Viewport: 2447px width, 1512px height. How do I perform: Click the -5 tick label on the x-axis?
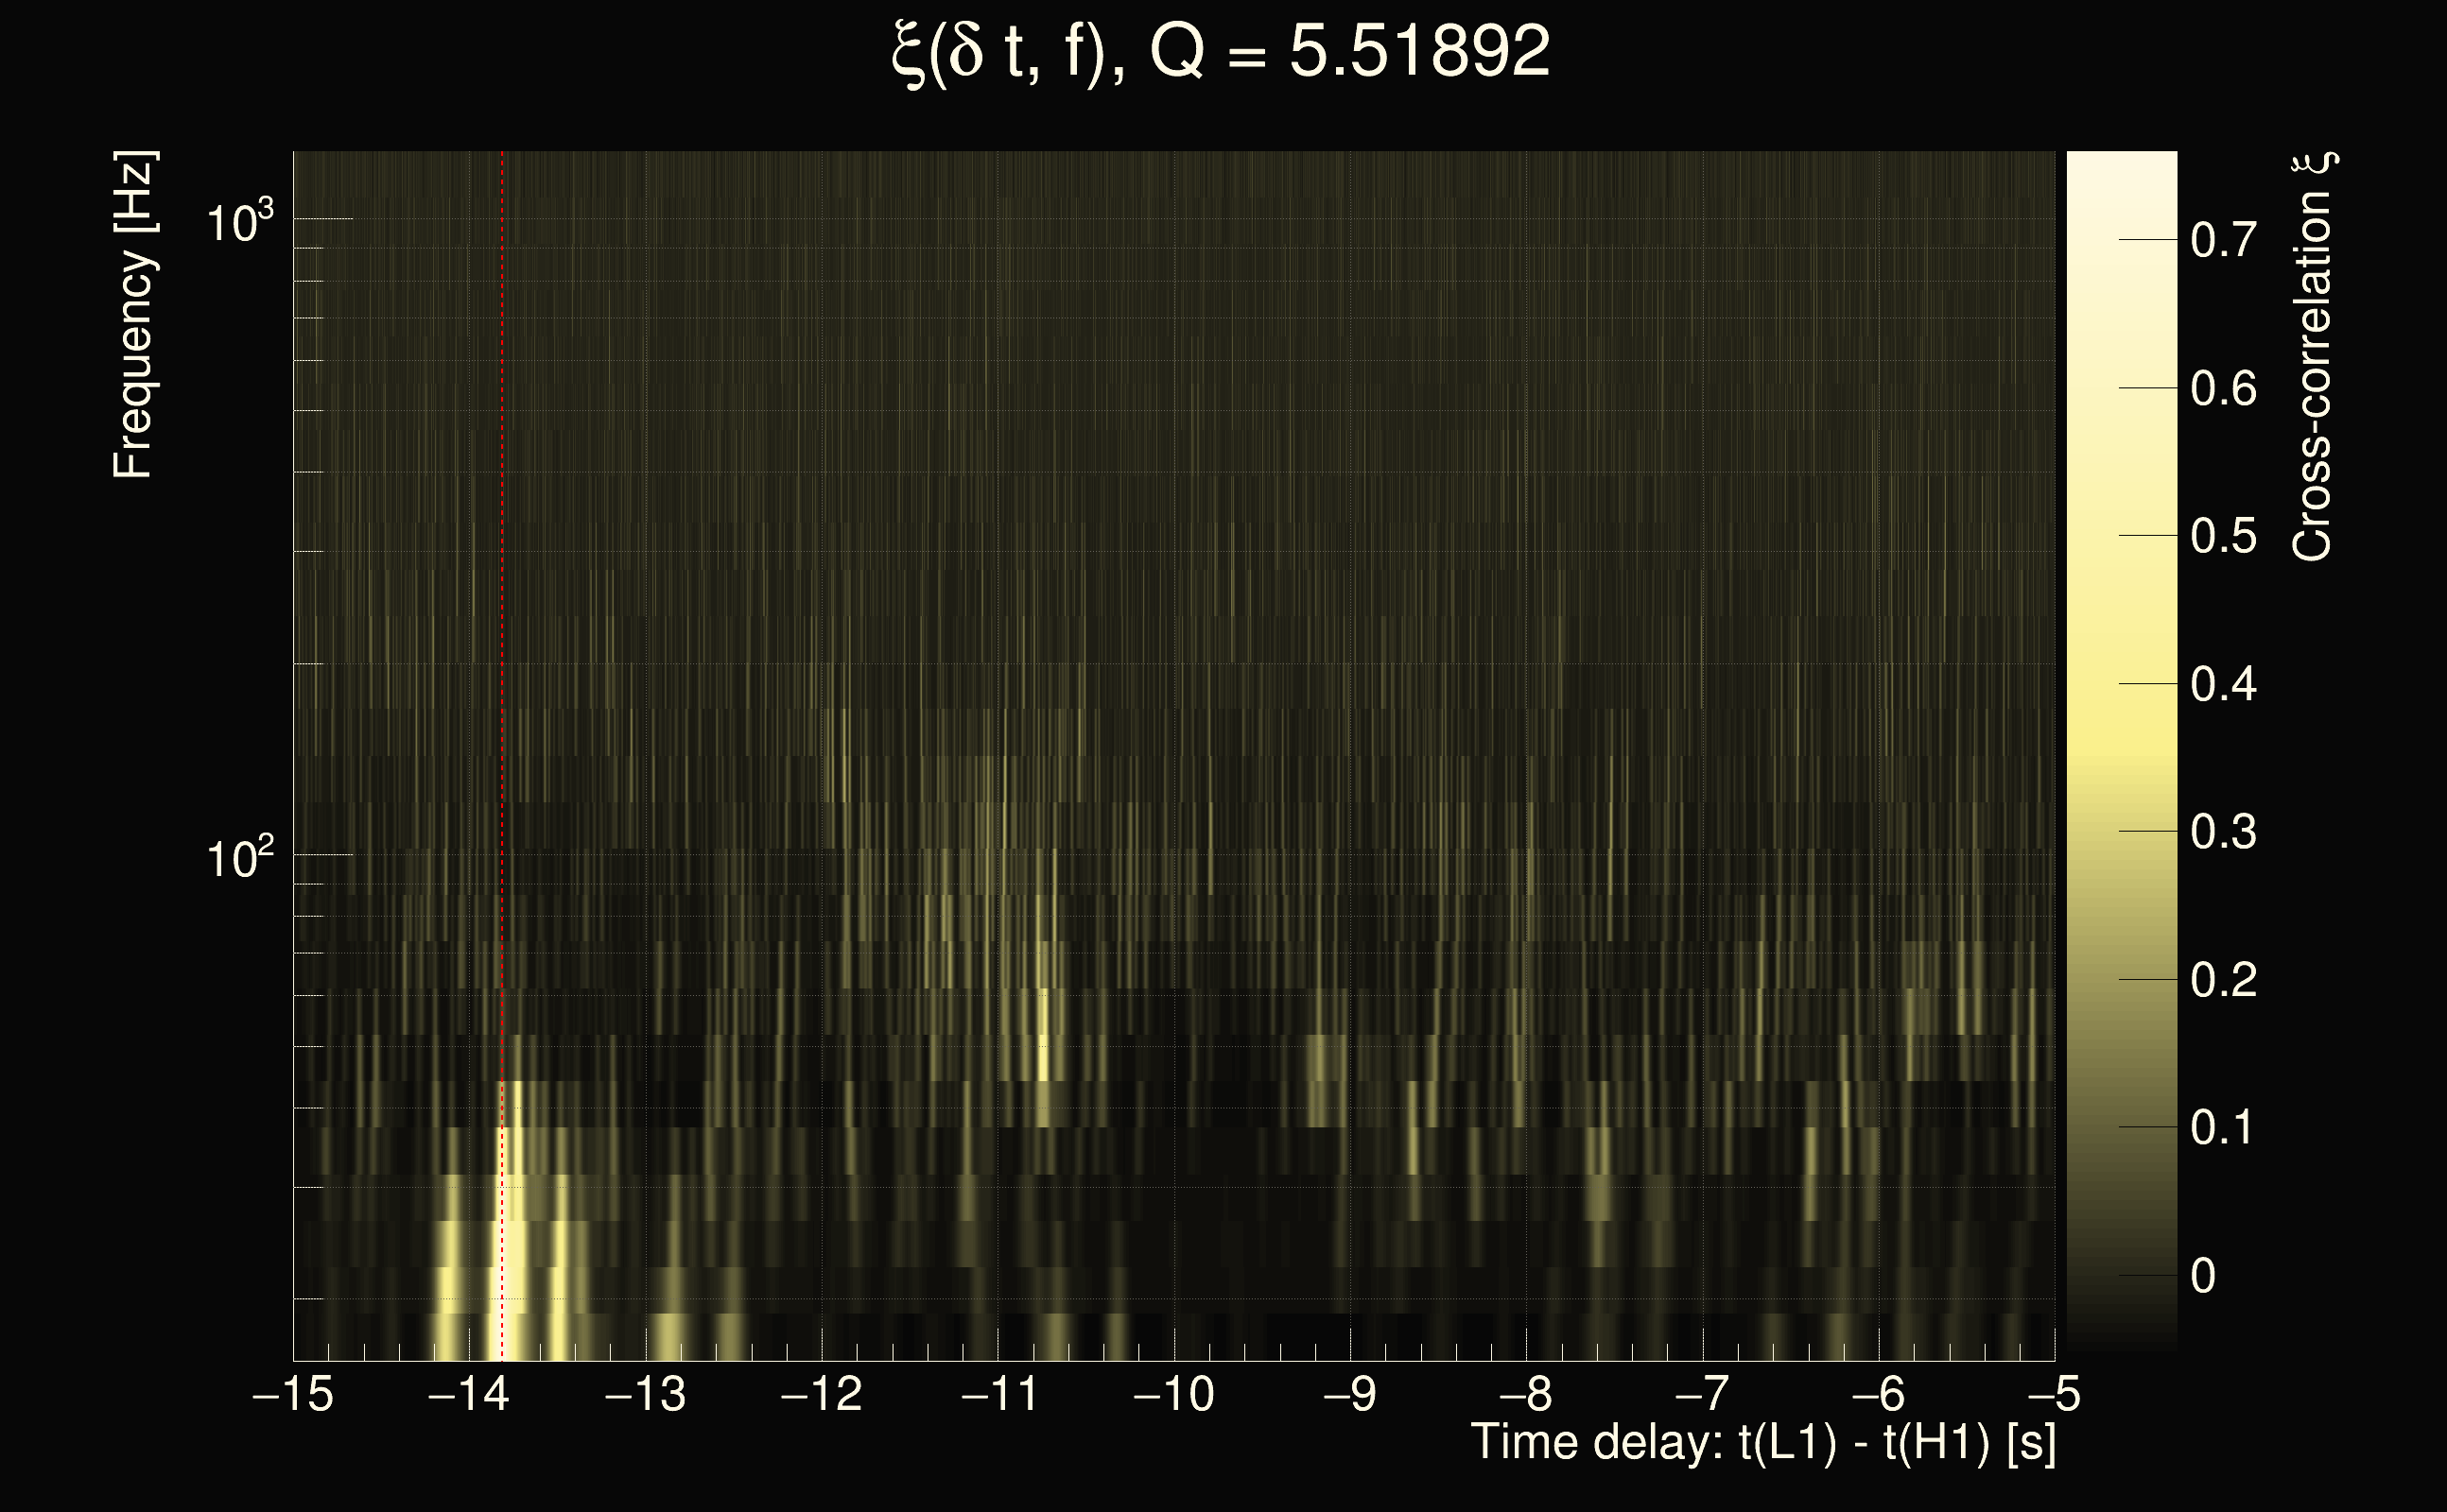click(x=2053, y=1394)
